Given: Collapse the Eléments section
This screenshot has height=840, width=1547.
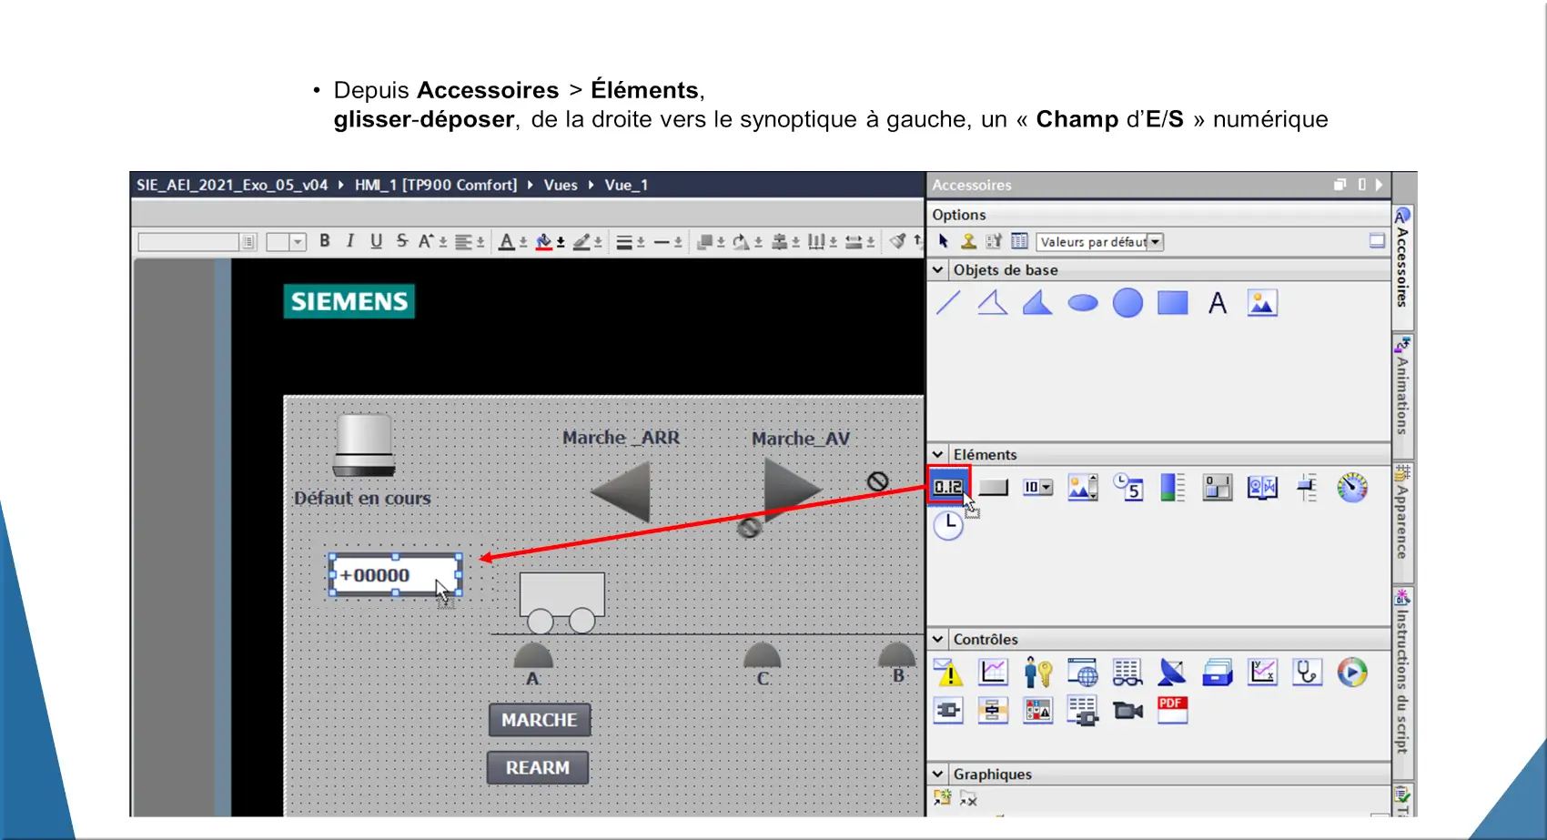Looking at the screenshot, I should (938, 455).
